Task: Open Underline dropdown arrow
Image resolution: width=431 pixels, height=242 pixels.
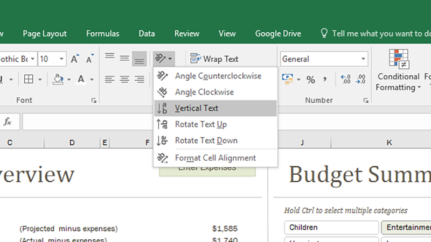Action: point(11,80)
